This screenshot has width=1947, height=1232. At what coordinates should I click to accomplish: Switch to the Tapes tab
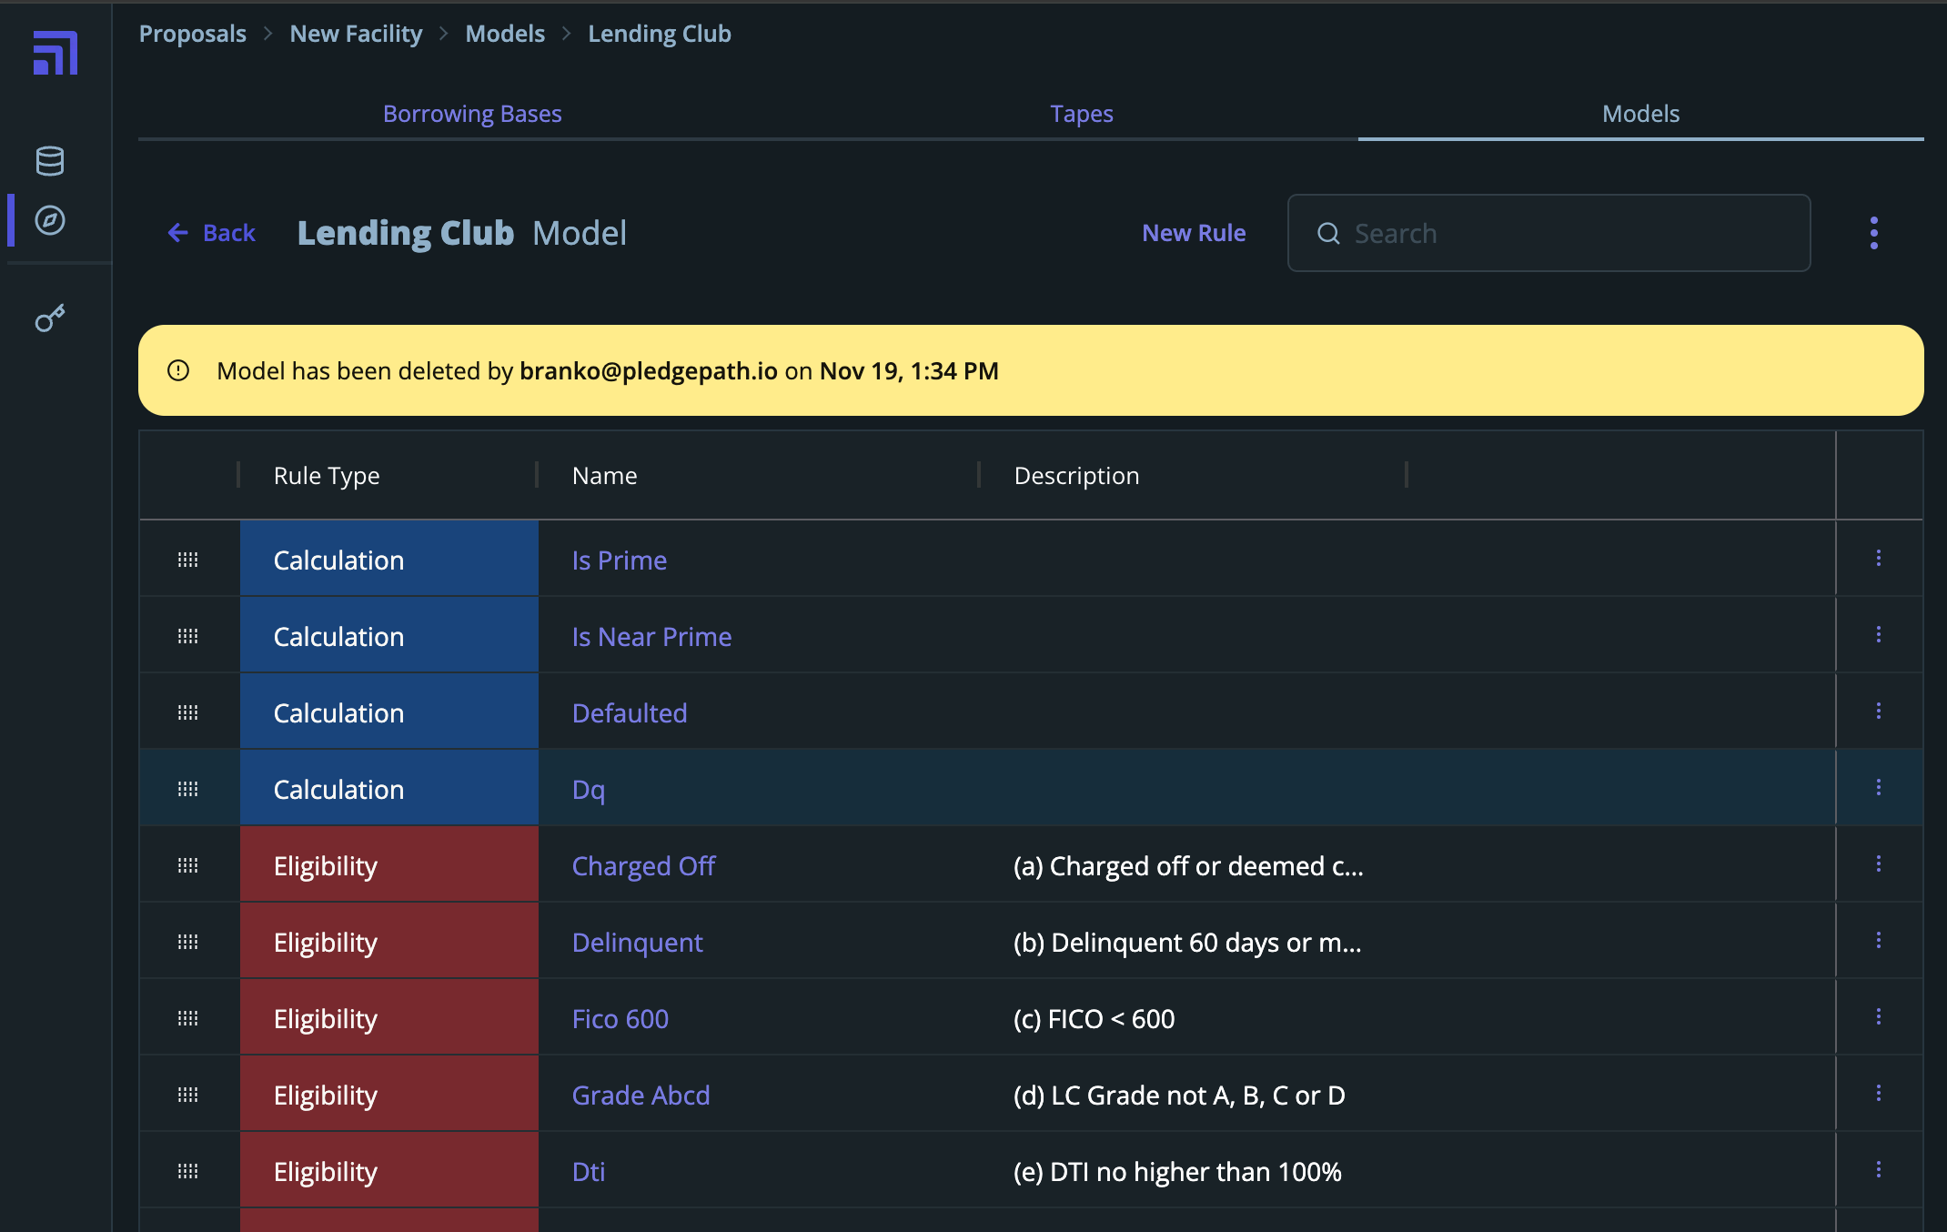coord(1081,114)
